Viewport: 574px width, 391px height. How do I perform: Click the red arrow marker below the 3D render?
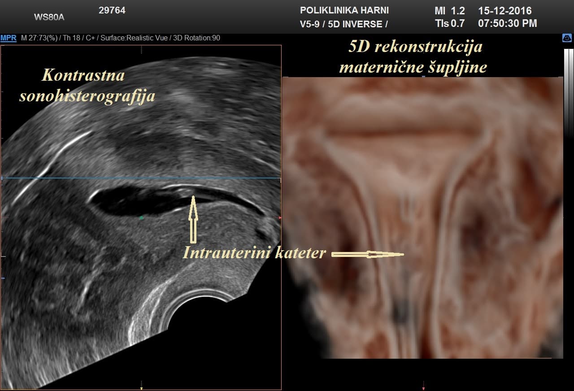click(423, 384)
